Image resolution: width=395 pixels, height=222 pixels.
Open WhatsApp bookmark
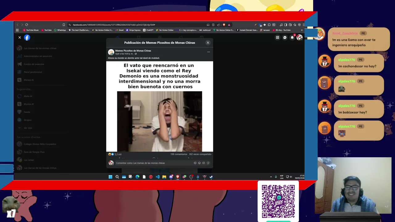point(60,30)
